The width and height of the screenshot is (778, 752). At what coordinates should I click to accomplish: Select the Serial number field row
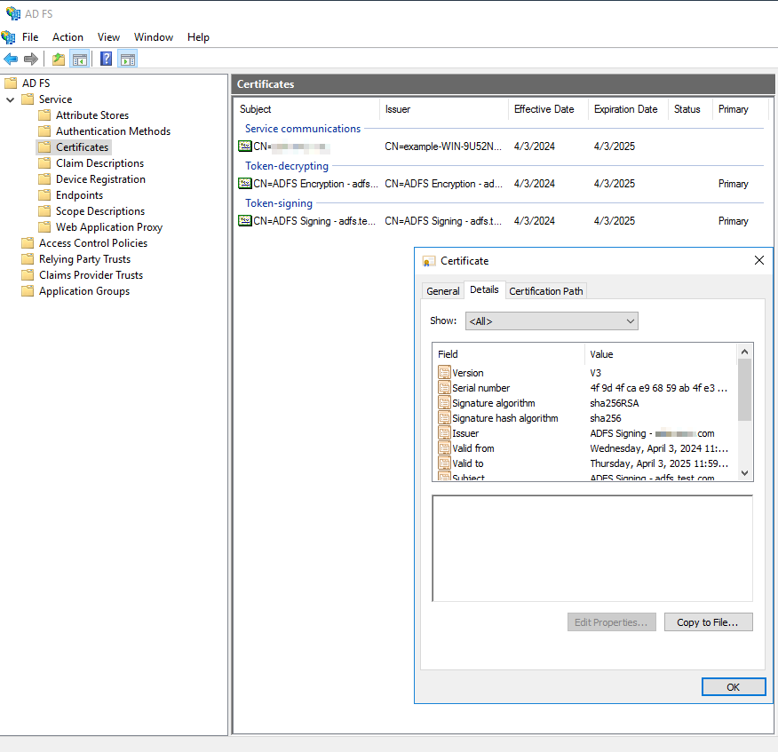(483, 388)
